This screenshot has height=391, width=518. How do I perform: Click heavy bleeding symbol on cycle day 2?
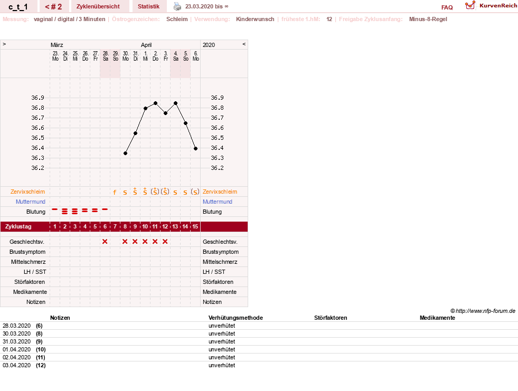[x=65, y=212]
